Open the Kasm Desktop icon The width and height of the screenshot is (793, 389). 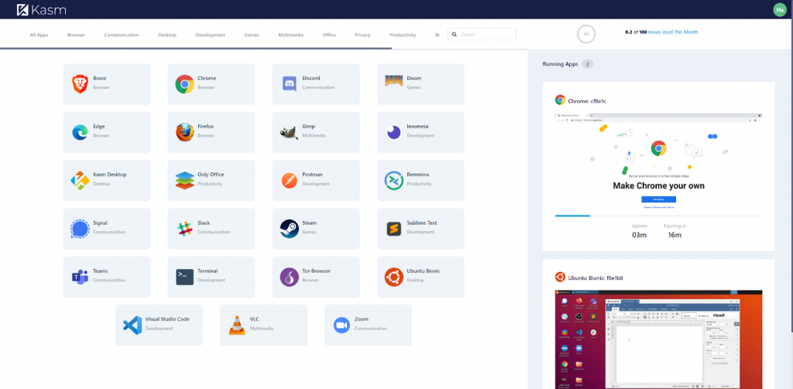[x=80, y=181]
